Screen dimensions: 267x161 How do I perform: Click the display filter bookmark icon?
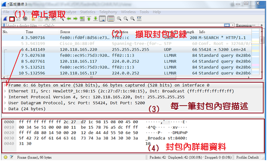click(x=4, y=25)
